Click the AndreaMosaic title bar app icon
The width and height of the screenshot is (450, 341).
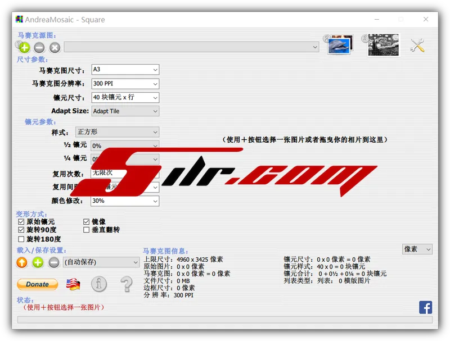click(19, 19)
